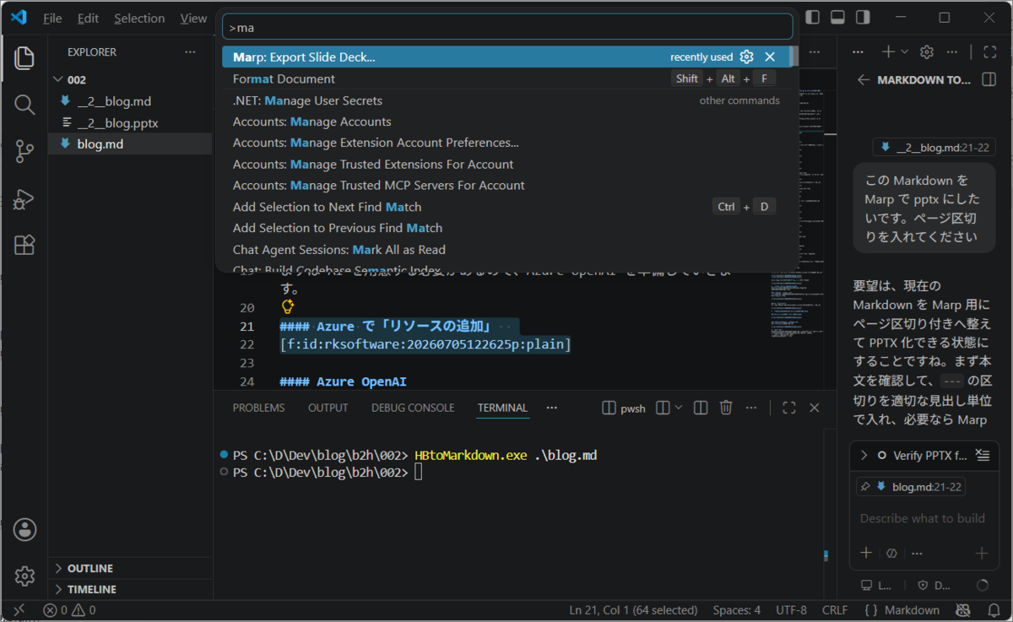The image size is (1013, 622).
Task: Toggle panel layout button in title bar
Action: [837, 17]
